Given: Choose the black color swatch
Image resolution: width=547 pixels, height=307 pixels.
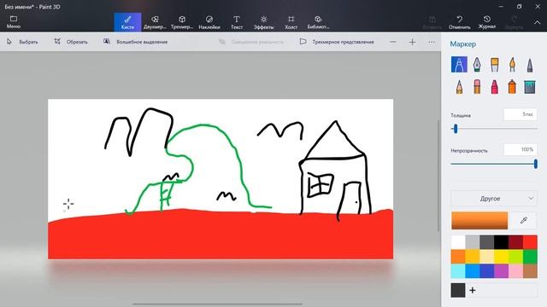Looking at the screenshot, I should coord(502,242).
